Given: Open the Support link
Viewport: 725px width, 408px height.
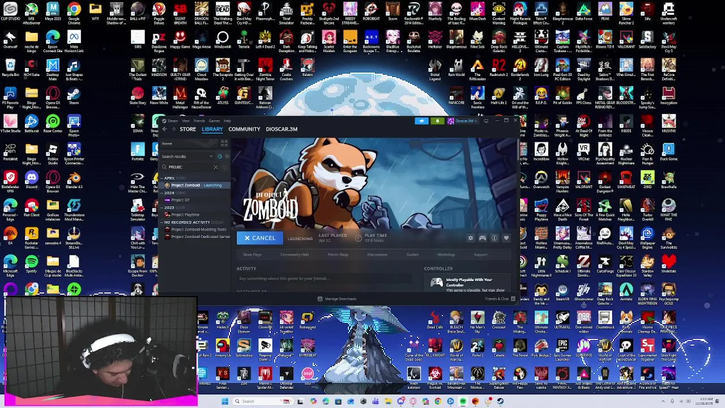Looking at the screenshot, I should pyautogui.click(x=480, y=254).
